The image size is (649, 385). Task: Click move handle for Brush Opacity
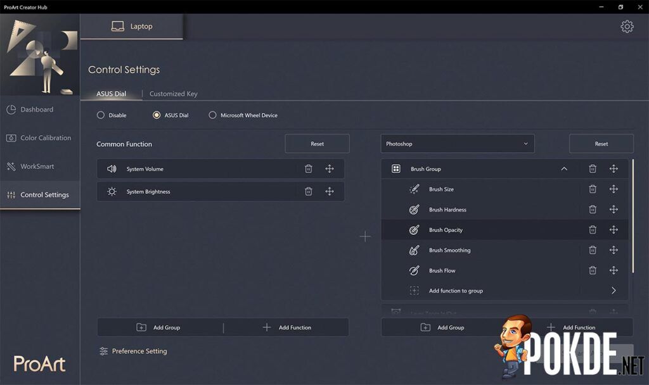click(614, 229)
